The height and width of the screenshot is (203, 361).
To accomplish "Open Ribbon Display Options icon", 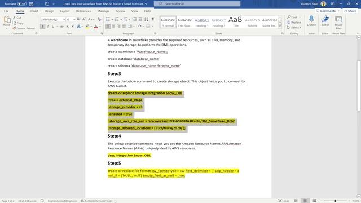I will (x=333, y=4).
